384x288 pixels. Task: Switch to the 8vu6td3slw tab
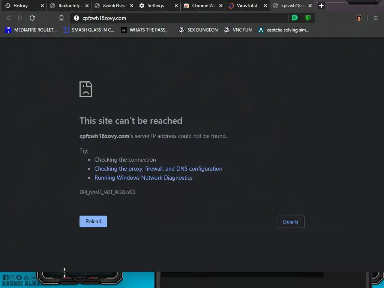(x=114, y=6)
